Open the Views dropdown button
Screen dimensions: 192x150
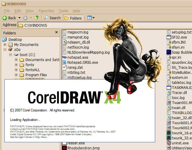point(91,18)
